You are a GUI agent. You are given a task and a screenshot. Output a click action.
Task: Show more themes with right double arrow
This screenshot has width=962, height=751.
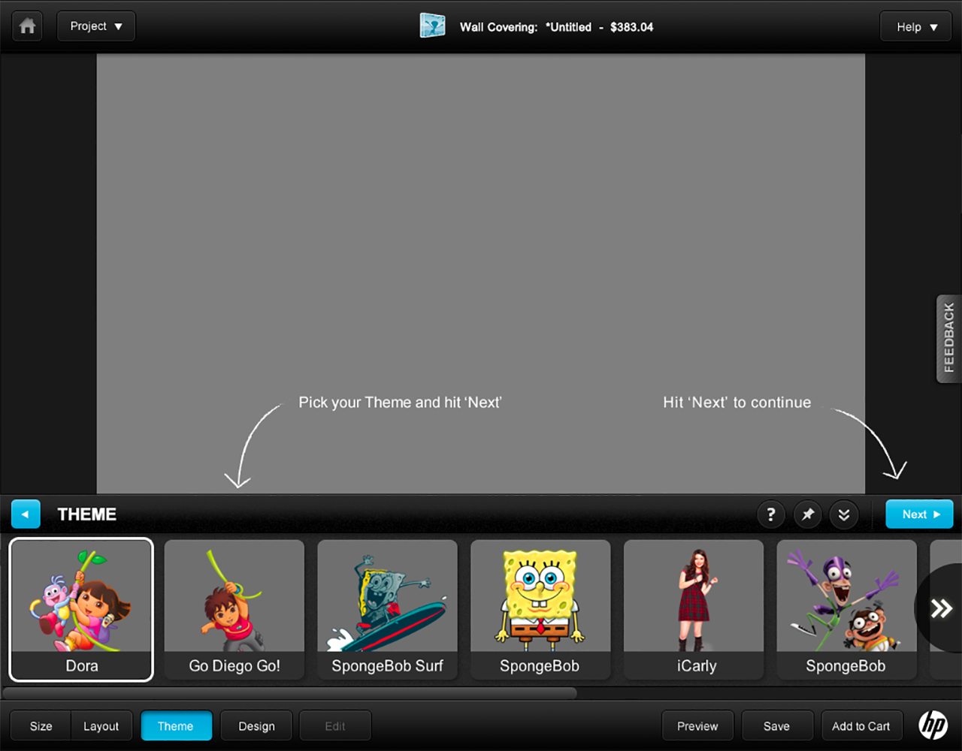point(941,608)
